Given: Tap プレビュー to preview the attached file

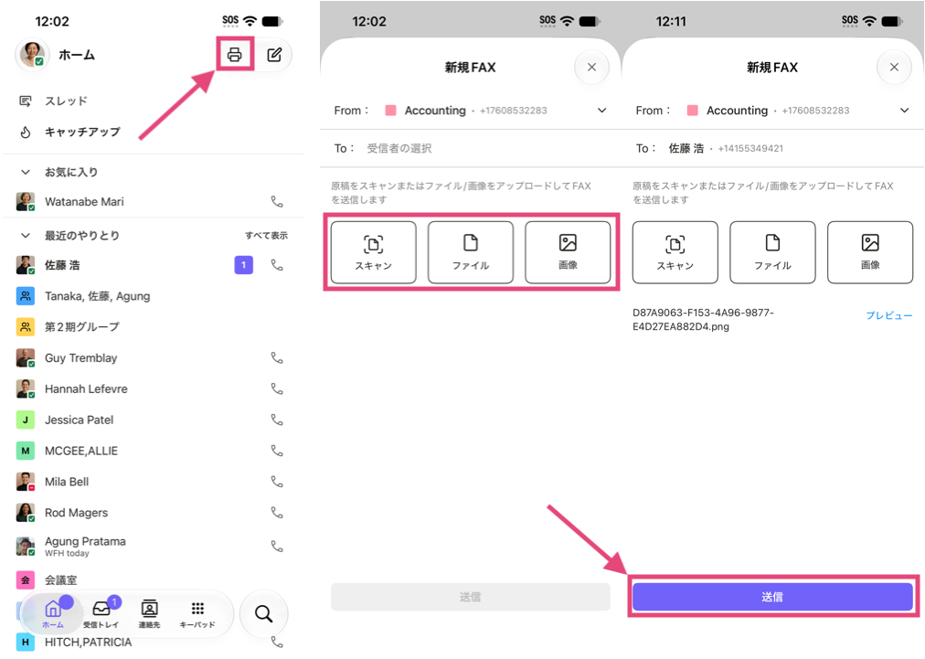Looking at the screenshot, I should [889, 315].
